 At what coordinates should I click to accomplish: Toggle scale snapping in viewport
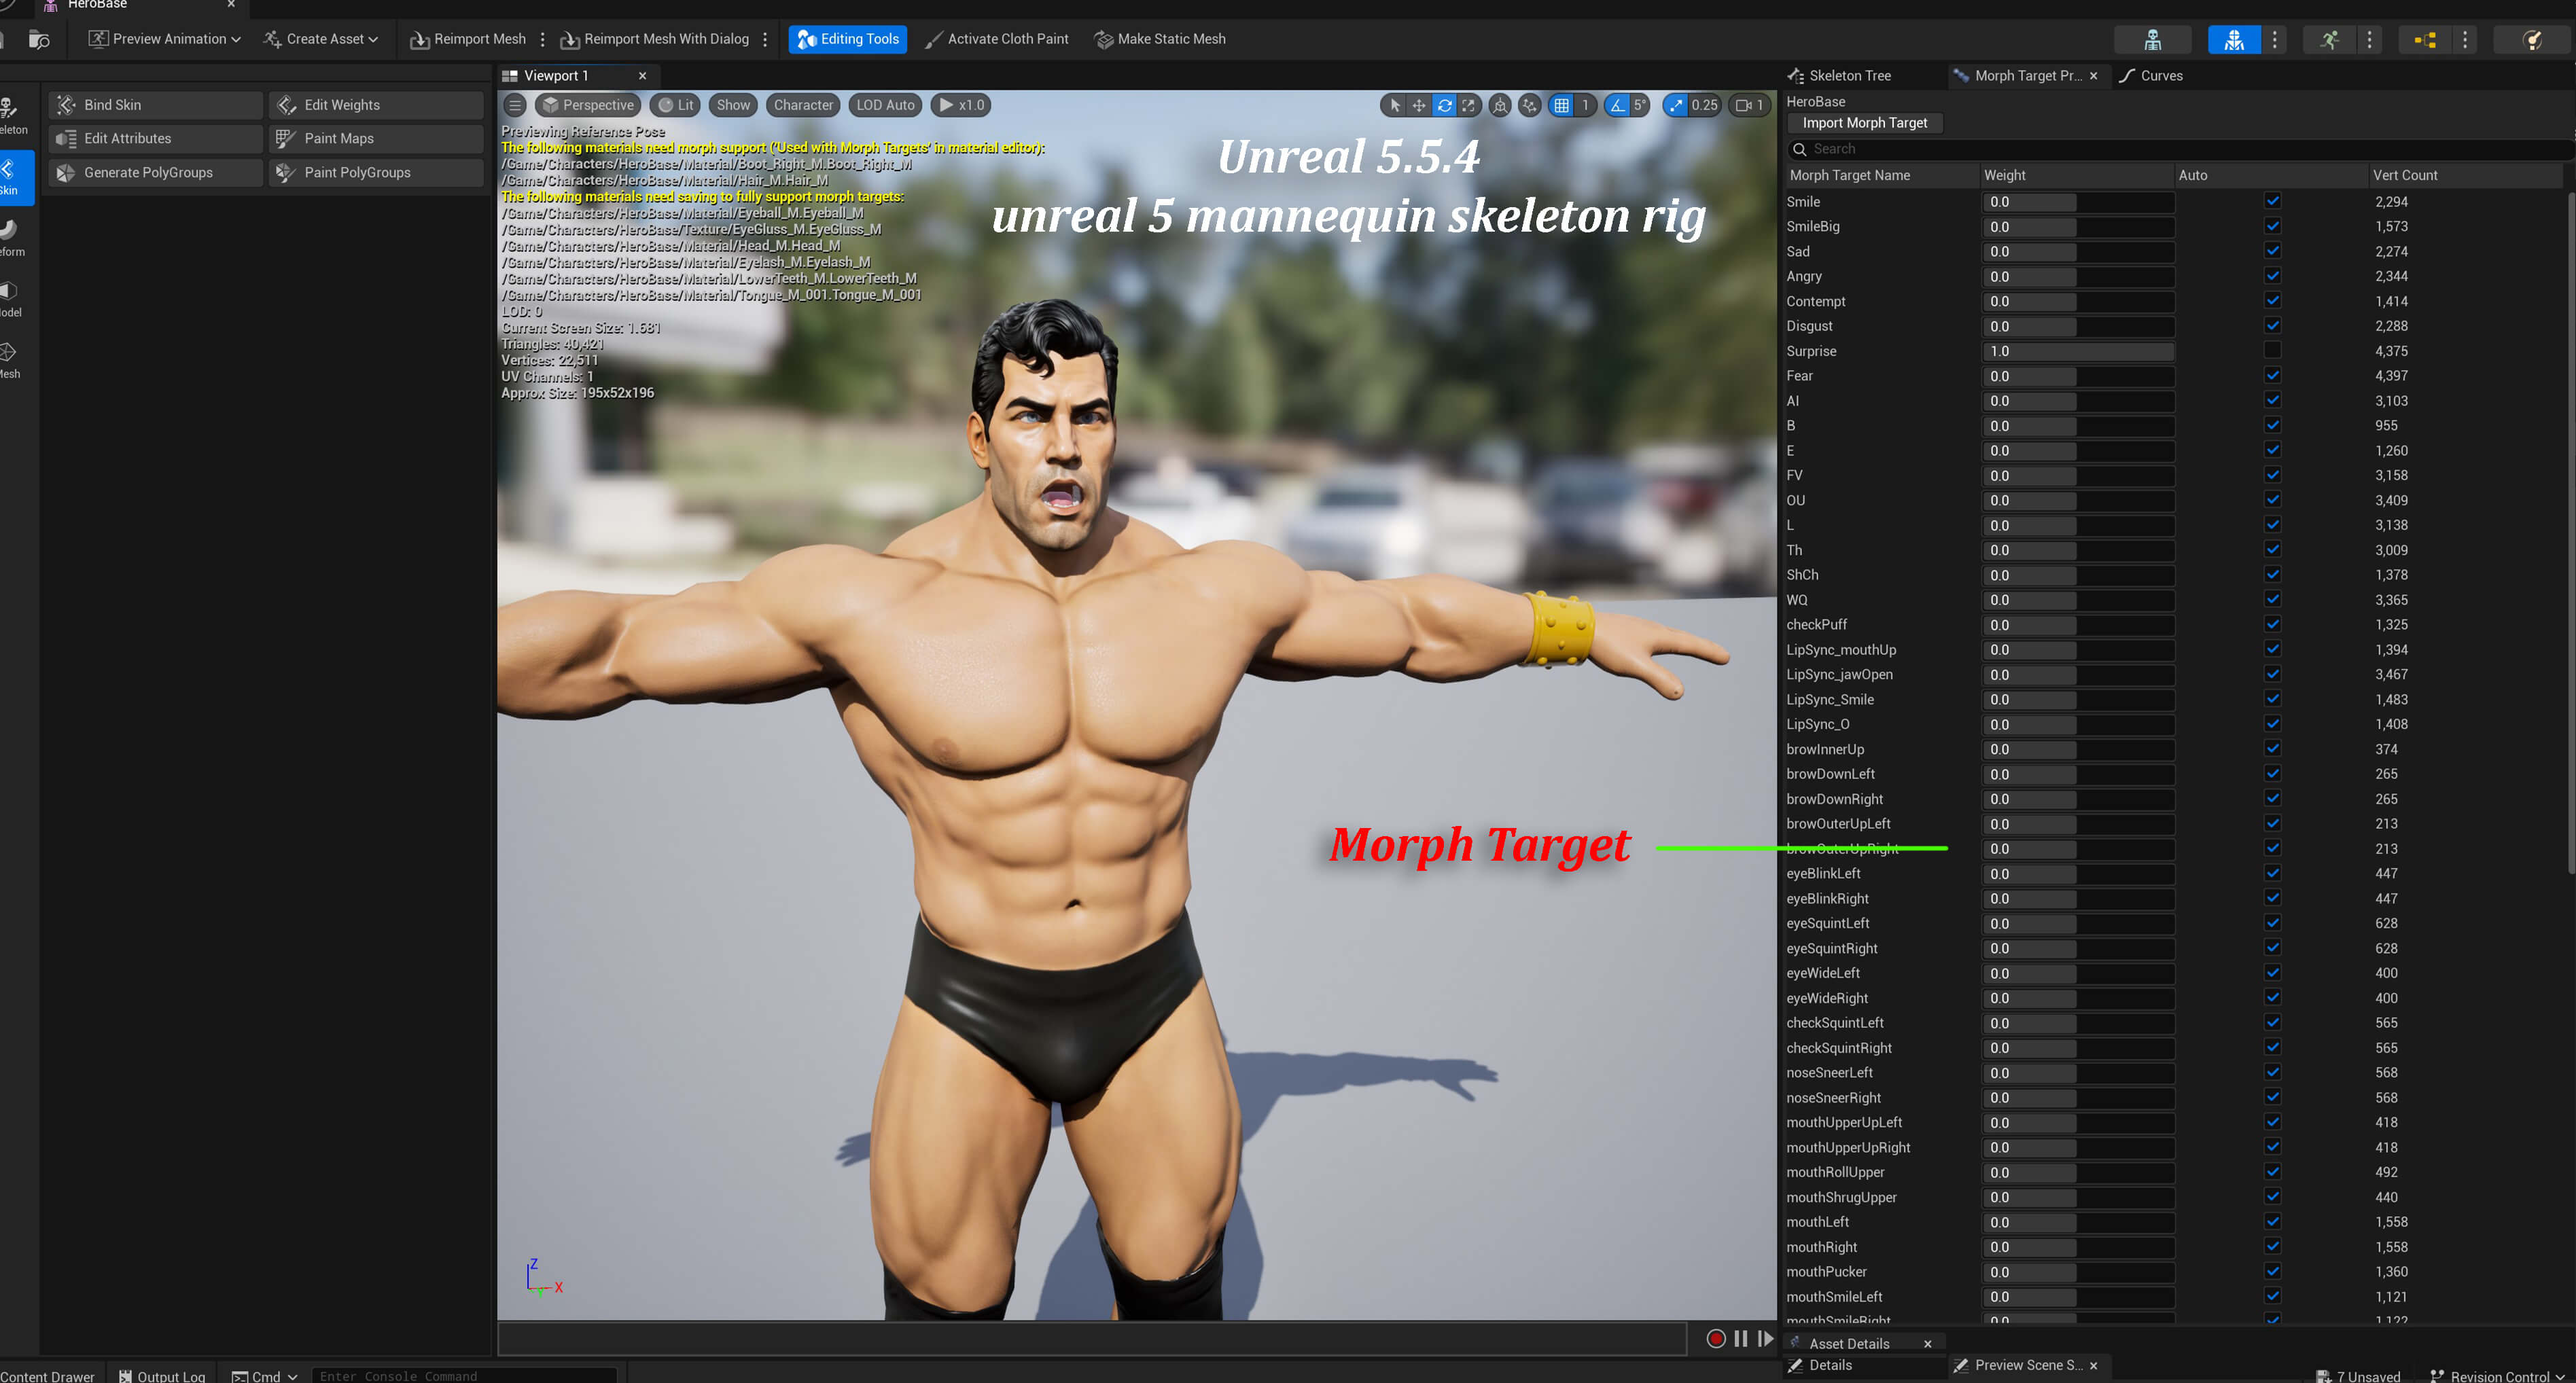pos(1676,105)
